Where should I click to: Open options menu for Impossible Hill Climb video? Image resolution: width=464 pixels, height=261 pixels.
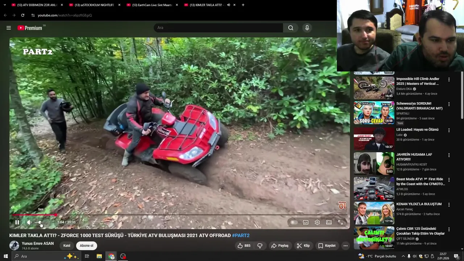[x=449, y=80]
